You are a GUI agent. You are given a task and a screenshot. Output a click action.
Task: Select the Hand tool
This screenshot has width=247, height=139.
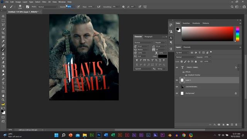(3, 96)
